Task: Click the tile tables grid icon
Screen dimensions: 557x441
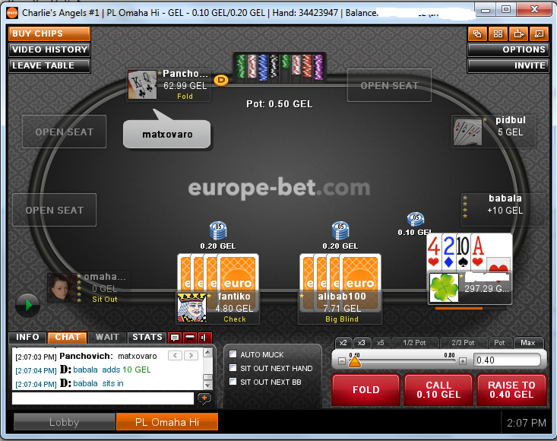Action: click(498, 33)
